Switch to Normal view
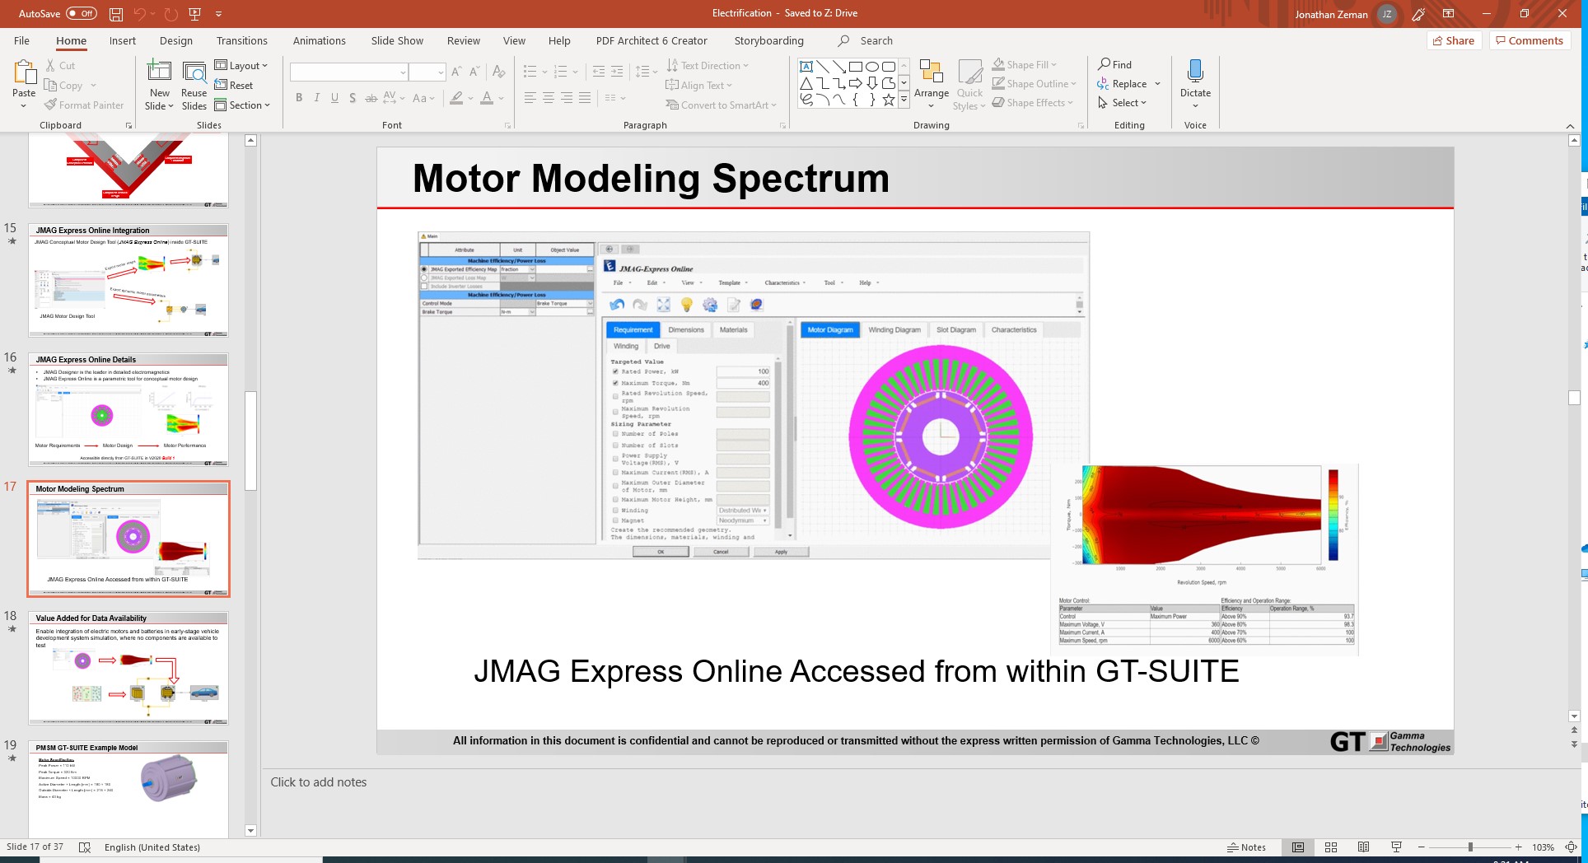The width and height of the screenshot is (1588, 863). 1298,847
